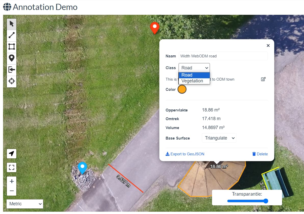
Task: Open the edit description pencil icon
Action: [263, 79]
